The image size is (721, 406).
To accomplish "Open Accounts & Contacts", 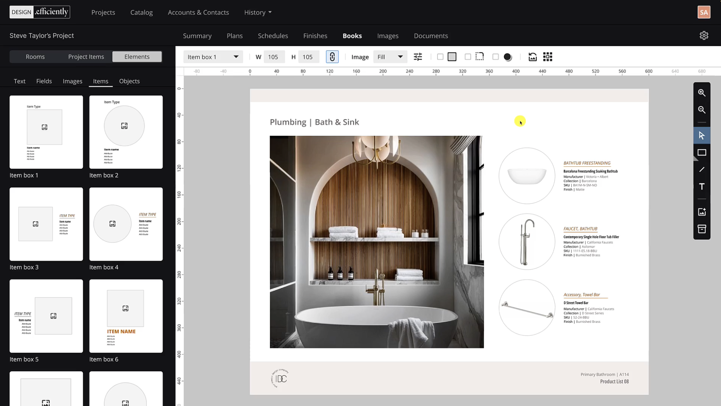I will (198, 12).
